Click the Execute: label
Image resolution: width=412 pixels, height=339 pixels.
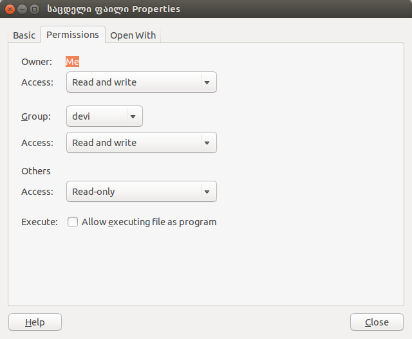click(x=39, y=222)
